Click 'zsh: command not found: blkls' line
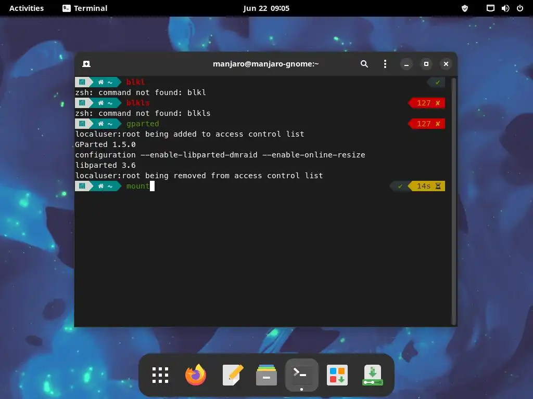533x399 pixels. click(143, 113)
